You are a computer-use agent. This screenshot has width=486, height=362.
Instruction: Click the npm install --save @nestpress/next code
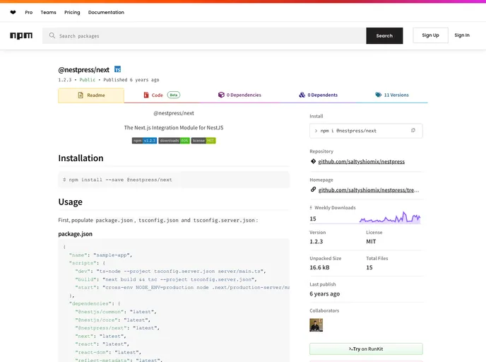(117, 180)
